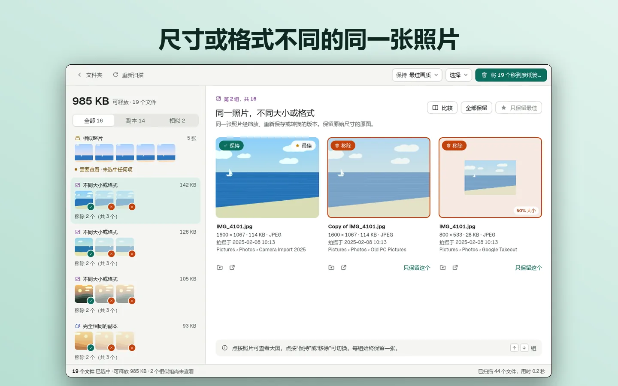618x386 pixels.
Task: Go back using the 文件夹 chevron
Action: point(79,75)
